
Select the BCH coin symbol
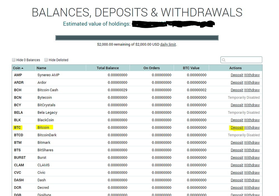click(18, 90)
